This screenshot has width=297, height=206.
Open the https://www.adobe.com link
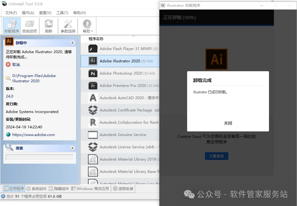34,134
